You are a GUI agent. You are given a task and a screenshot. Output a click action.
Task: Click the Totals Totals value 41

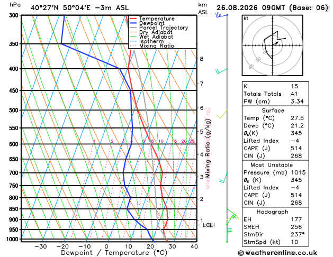294,94
